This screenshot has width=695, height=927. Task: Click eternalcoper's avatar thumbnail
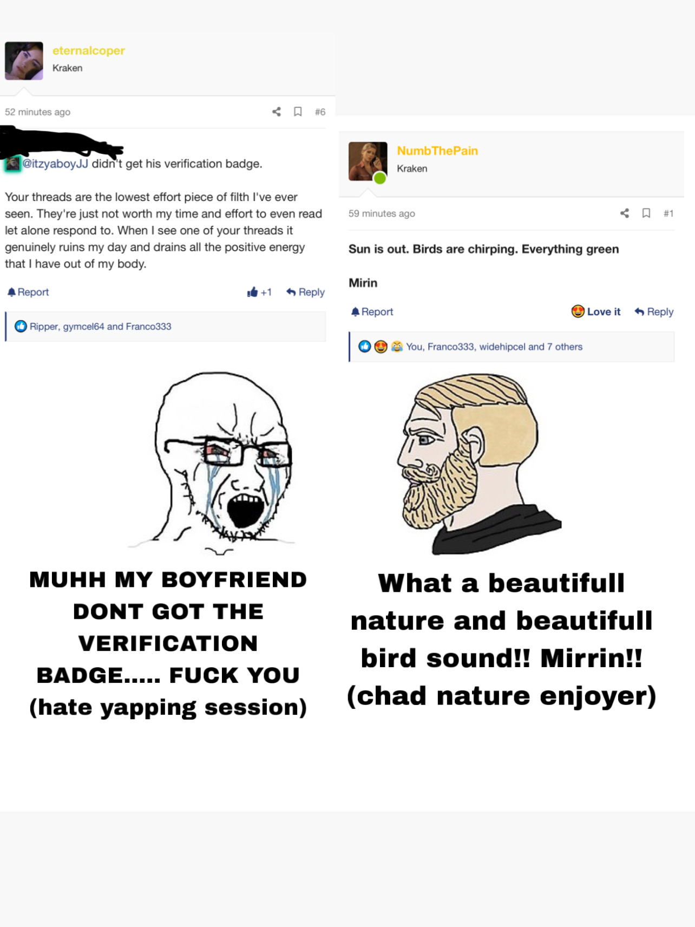(24, 61)
